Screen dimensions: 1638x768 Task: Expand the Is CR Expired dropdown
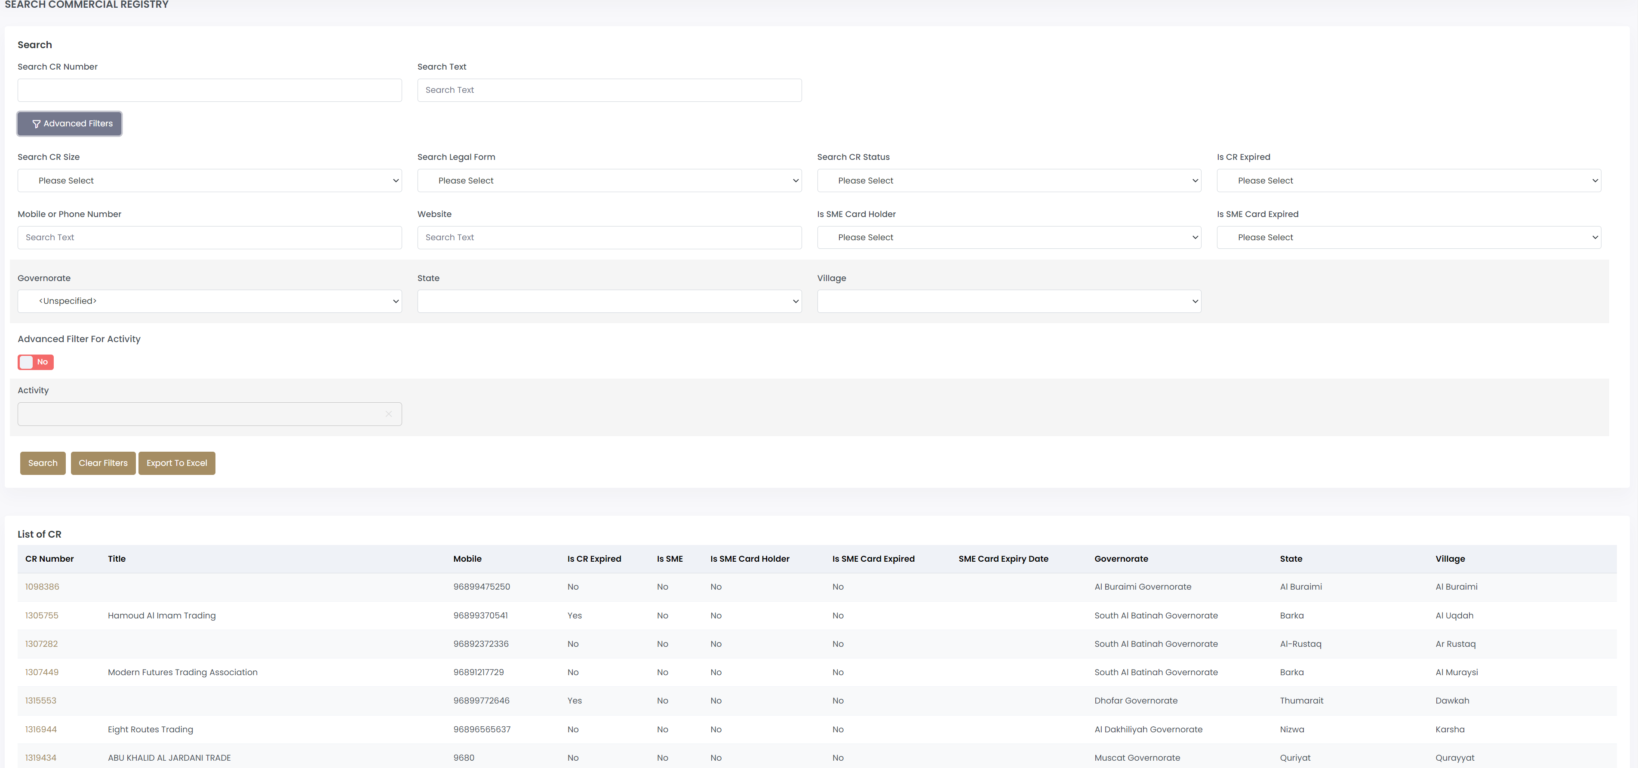point(1408,181)
